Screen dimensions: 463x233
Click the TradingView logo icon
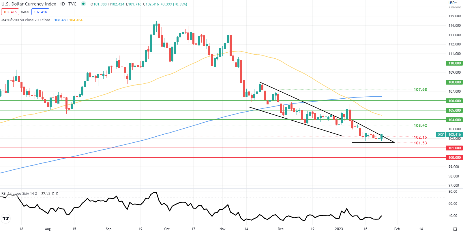click(5, 219)
